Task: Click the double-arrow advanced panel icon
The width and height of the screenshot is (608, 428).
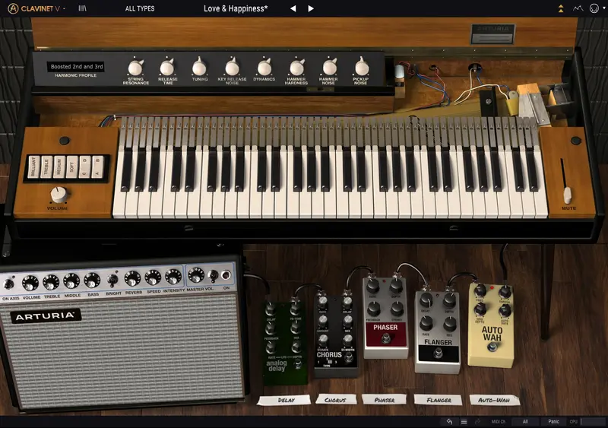Action: [561, 8]
